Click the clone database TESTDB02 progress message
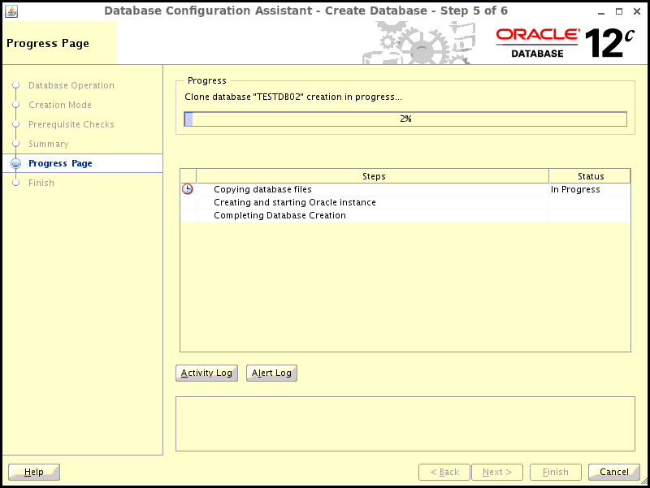 click(x=293, y=97)
